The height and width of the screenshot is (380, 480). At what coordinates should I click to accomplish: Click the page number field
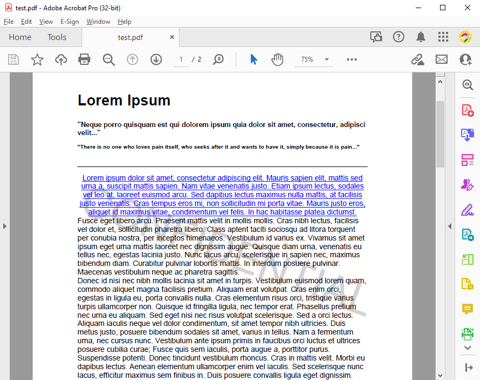pos(181,59)
